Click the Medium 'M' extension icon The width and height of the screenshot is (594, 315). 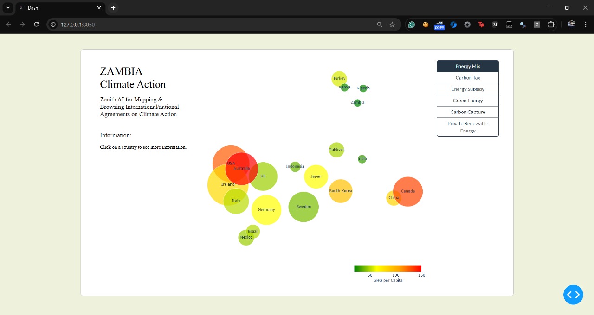pos(495,25)
